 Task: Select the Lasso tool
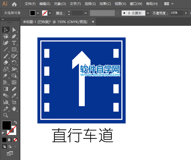(6, 36)
